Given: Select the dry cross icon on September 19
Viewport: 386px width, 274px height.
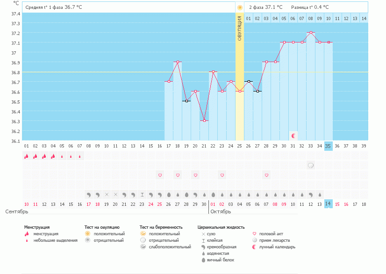Looking at the screenshot, I should [107, 195].
